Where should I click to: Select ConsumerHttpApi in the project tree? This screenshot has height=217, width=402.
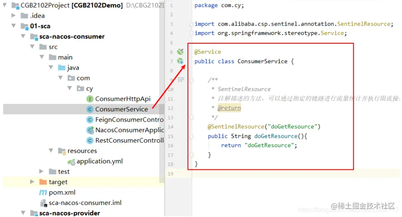pyautogui.click(x=123, y=99)
